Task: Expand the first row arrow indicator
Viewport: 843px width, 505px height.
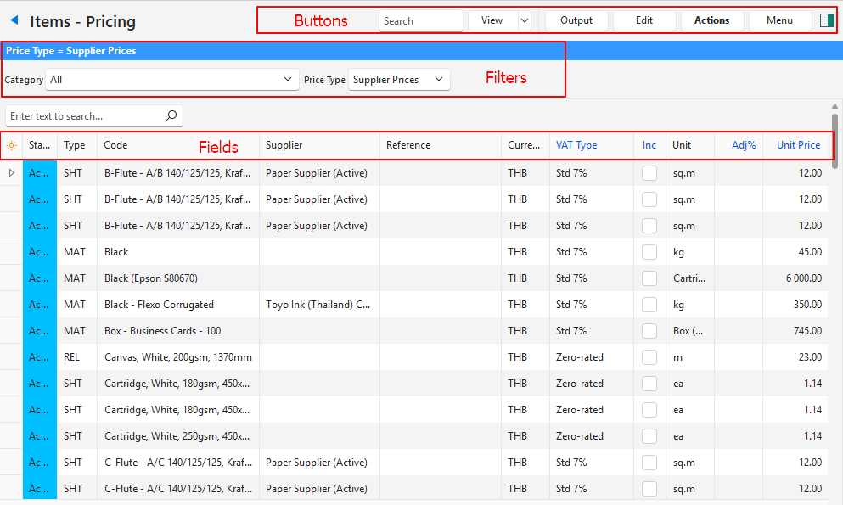Action: pos(11,173)
